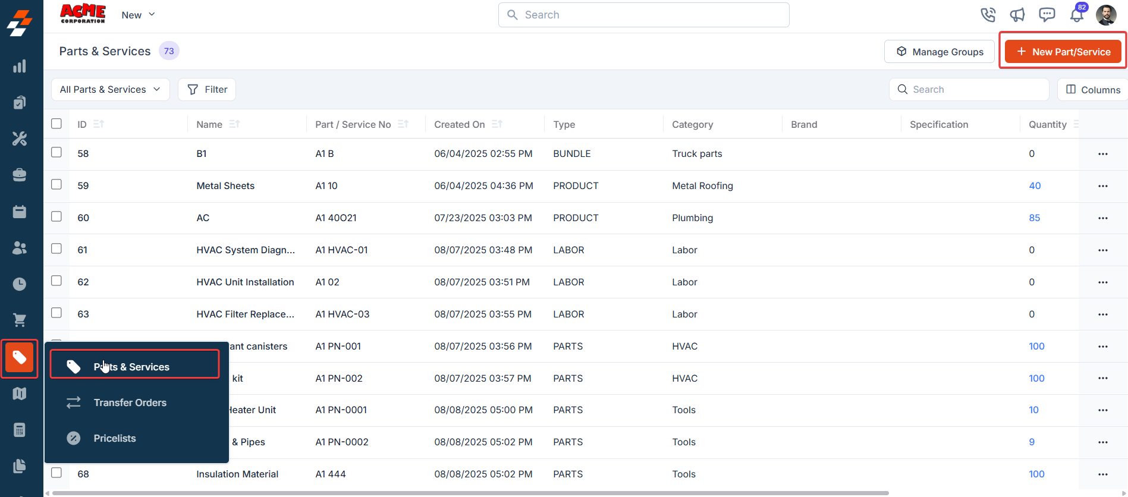Click the ACME Corporation logo
Image resolution: width=1128 pixels, height=497 pixels.
click(x=83, y=14)
